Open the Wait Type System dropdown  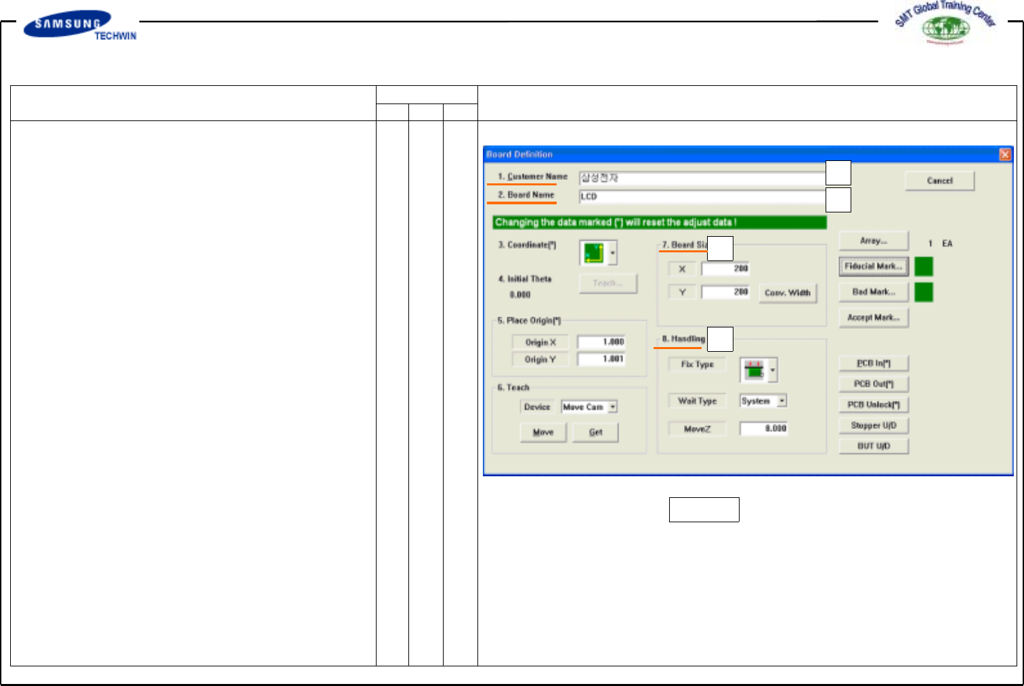pos(782,401)
